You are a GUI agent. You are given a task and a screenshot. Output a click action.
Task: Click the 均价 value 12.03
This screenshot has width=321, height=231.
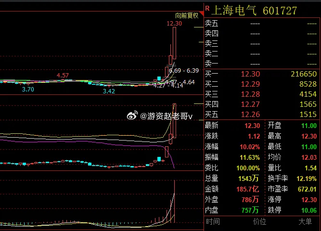309,157
